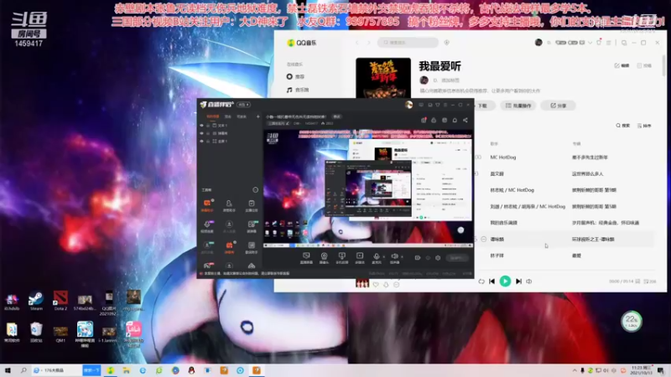Open the second tool in toolbox first row
Image resolution: width=671 pixels, height=377 pixels.
pyautogui.click(x=229, y=205)
